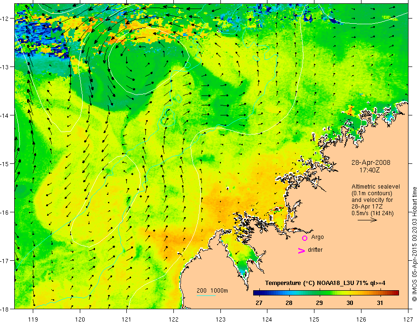Click the magenta drifter arrow legend symbol

(x=302, y=250)
